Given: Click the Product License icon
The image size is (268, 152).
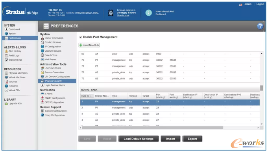Looking at the screenshot, I should click(43, 42).
